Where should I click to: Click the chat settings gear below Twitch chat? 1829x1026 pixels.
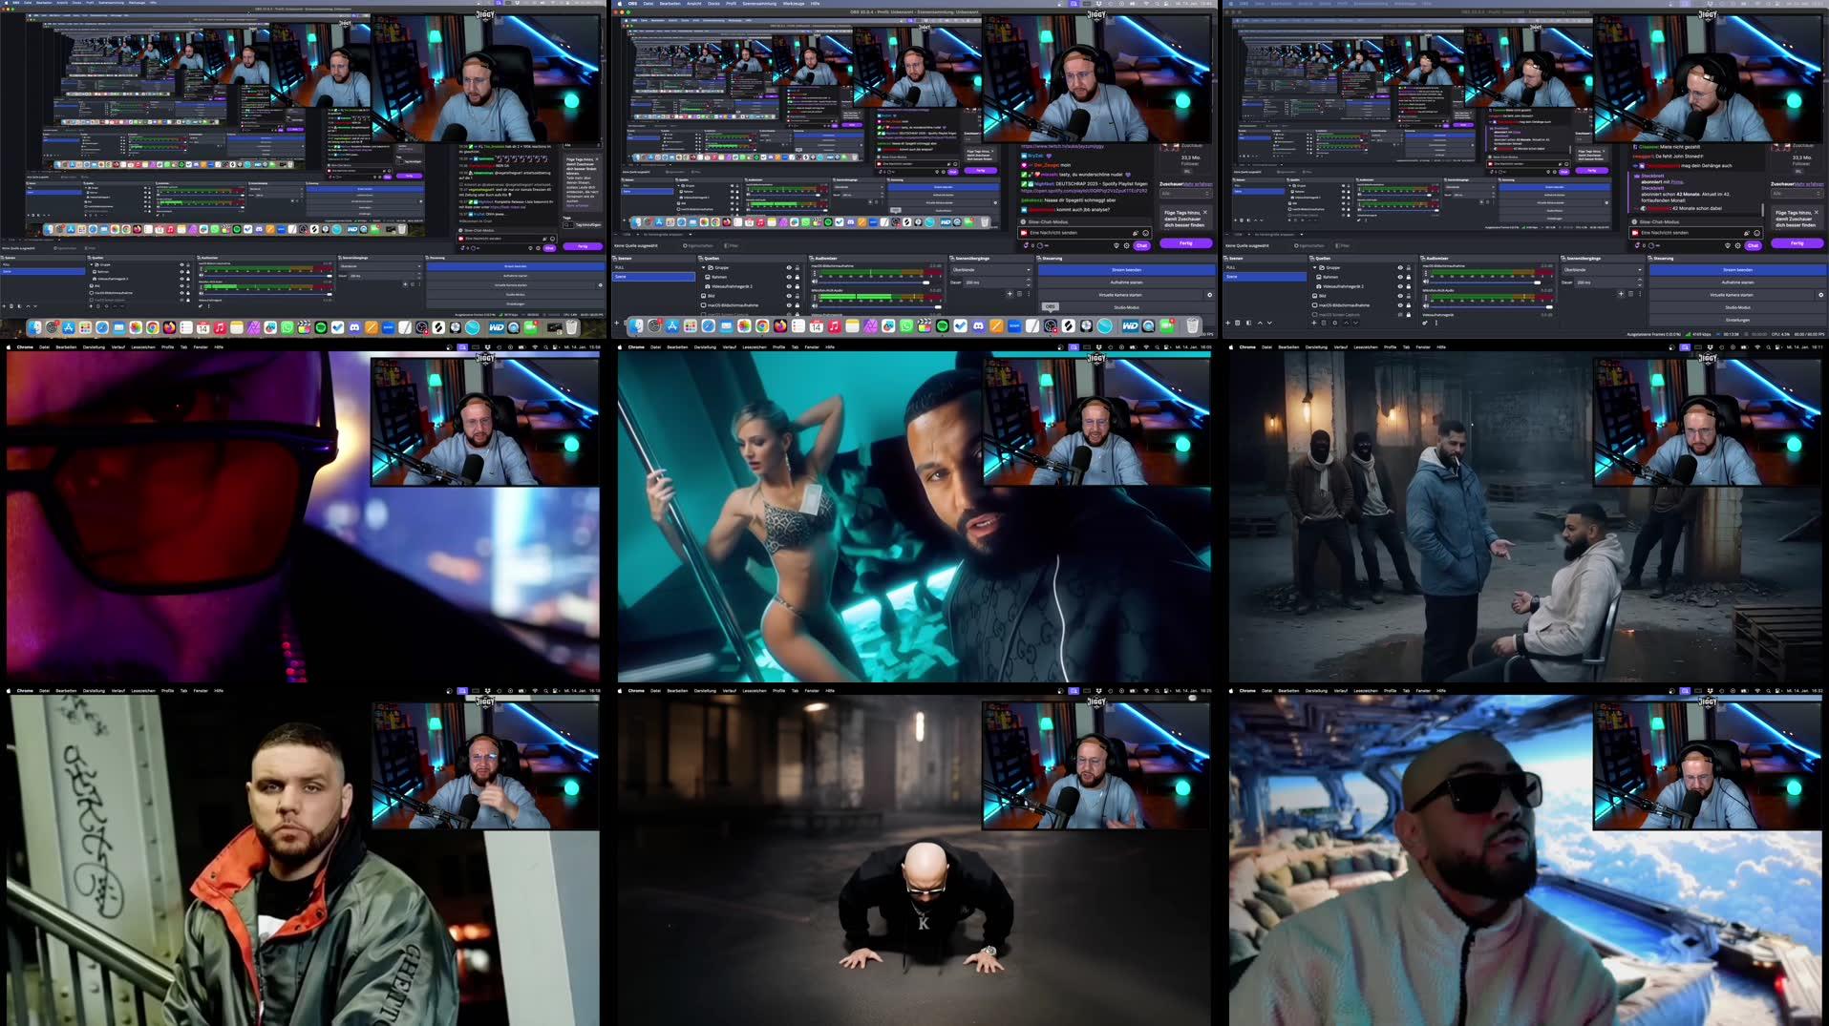1127,246
